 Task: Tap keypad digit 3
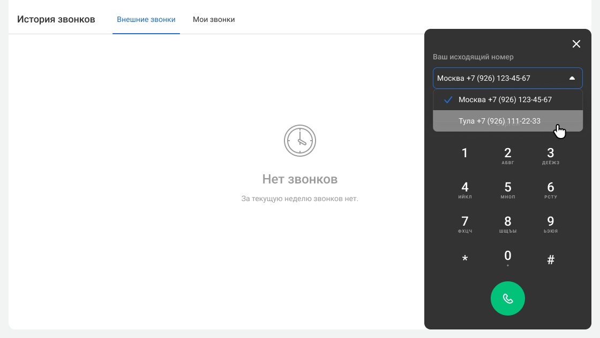[550, 156]
